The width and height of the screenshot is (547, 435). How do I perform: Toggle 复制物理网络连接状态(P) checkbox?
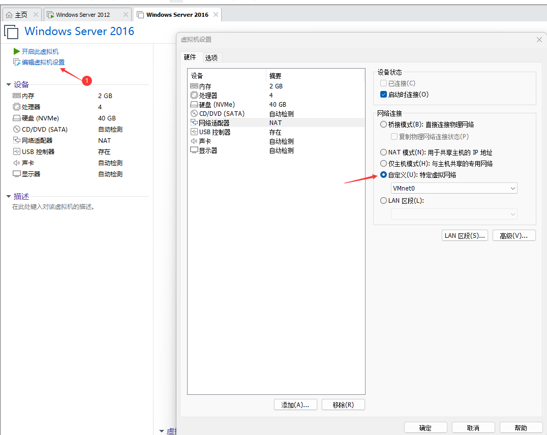click(x=394, y=136)
